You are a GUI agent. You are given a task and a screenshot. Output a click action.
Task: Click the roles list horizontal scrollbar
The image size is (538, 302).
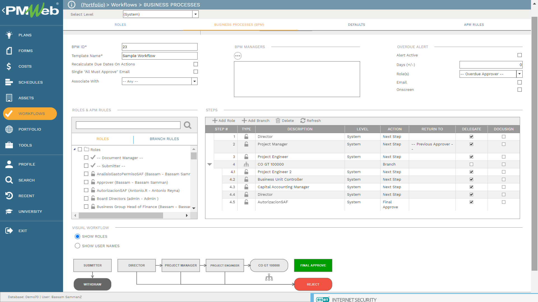[120, 215]
